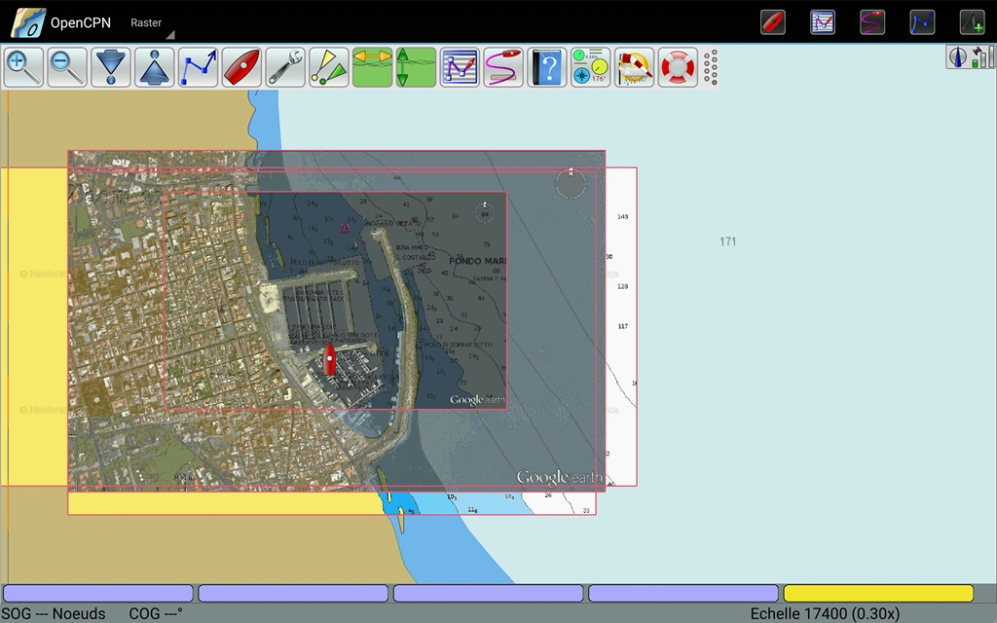Open Options with the wrench icon

pyautogui.click(x=285, y=67)
